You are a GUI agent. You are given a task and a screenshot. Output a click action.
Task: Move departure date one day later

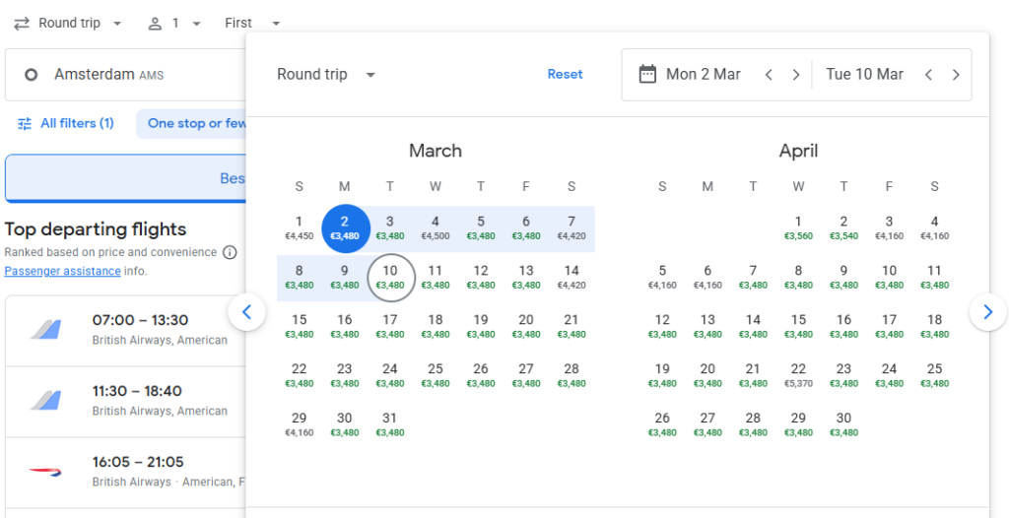coord(796,75)
